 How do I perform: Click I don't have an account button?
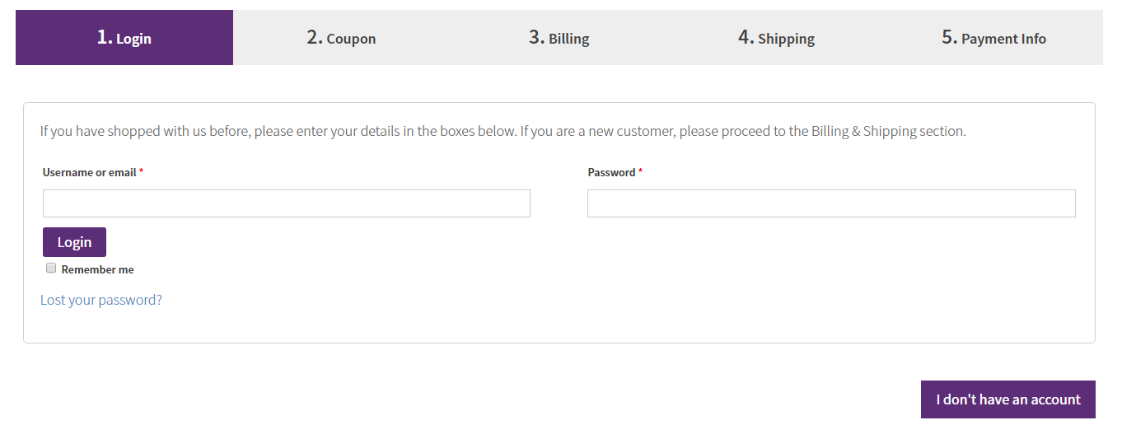coord(1008,399)
